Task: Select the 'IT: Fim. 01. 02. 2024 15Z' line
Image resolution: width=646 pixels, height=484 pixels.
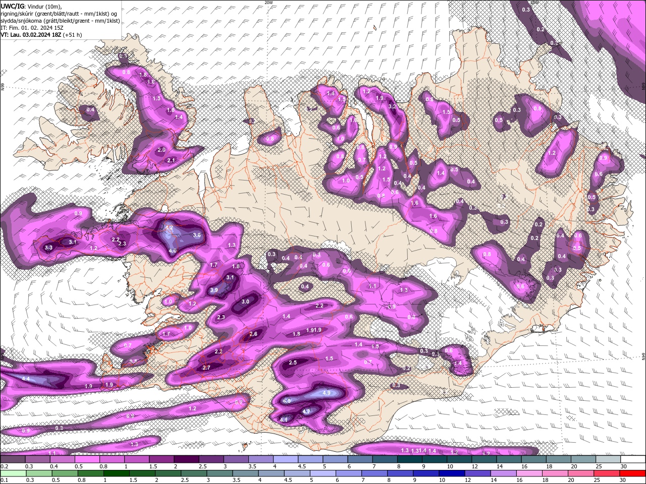Action: click(32, 28)
